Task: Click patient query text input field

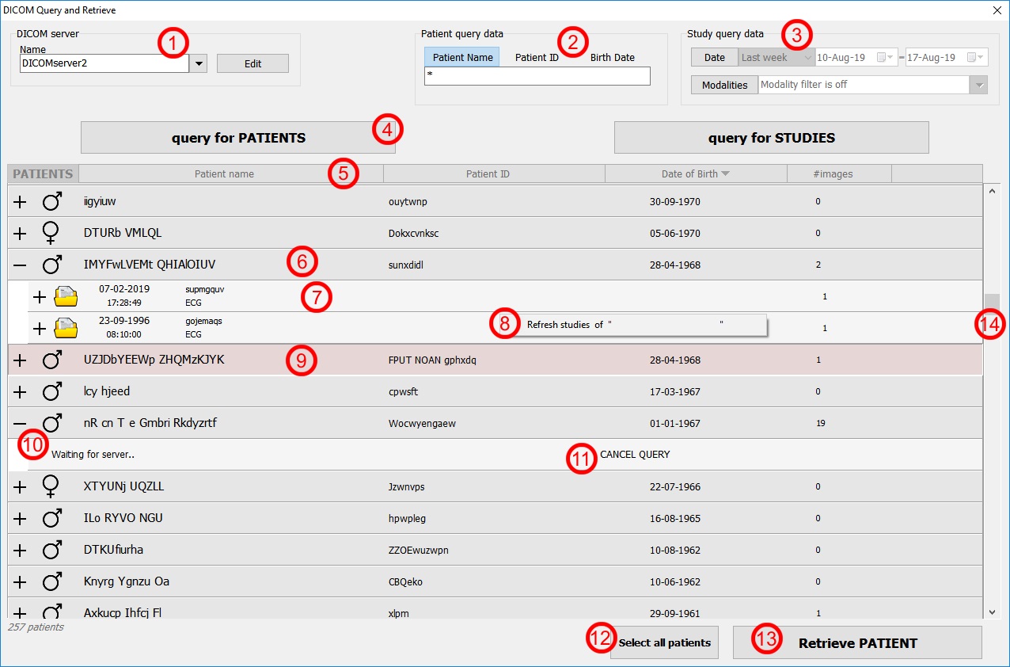Action: 537,76
